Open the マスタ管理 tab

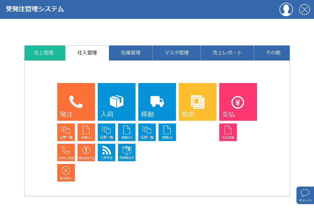[x=177, y=53]
